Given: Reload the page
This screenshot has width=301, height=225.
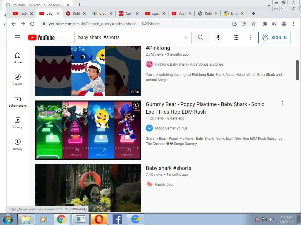Looking at the screenshot, I should tap(32, 24).
